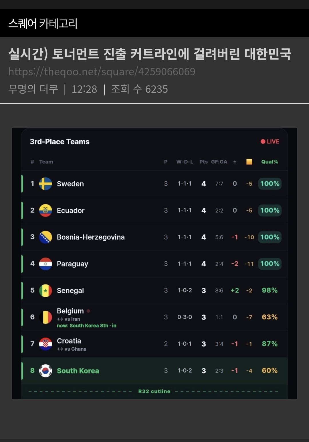
Task: Click the vs Iran match link
Action: click(69, 319)
